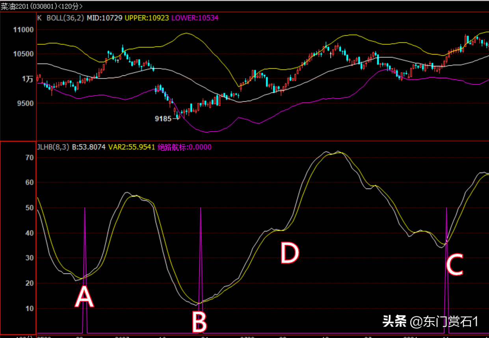Viewport: 489px width, 338px height.
Task: Select the K candlestick label
Action: (x=39, y=18)
